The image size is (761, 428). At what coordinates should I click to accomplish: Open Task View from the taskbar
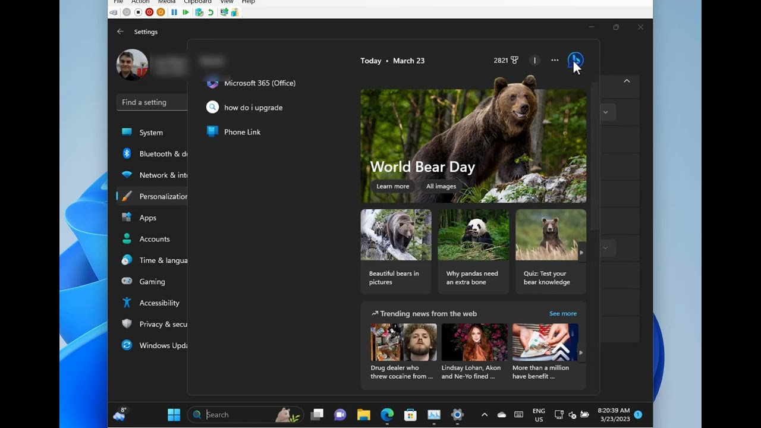317,415
